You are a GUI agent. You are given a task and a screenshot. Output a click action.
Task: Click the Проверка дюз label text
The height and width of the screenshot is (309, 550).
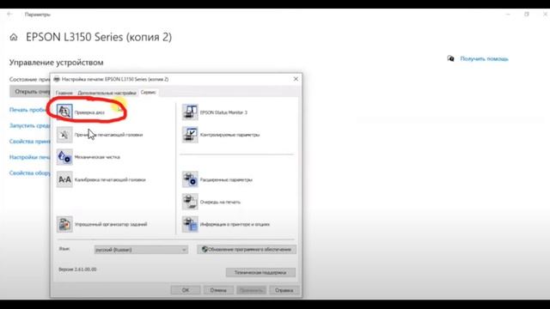click(x=89, y=112)
